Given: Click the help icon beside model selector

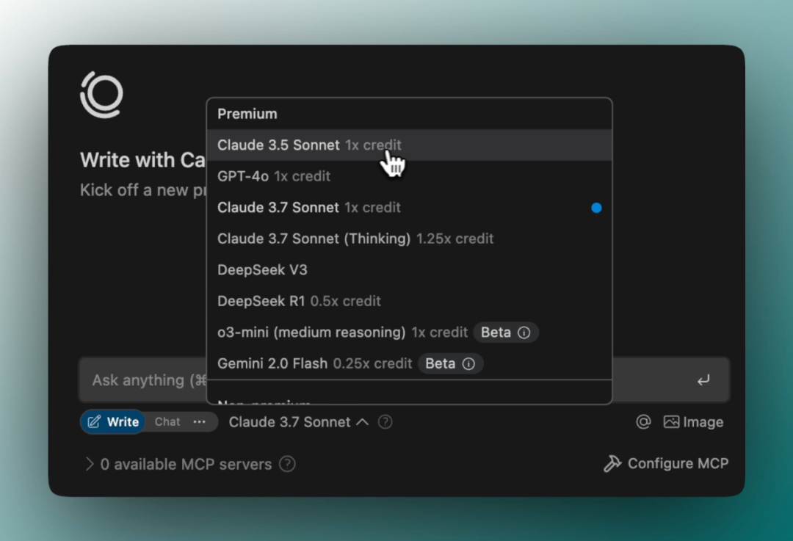Looking at the screenshot, I should point(385,422).
